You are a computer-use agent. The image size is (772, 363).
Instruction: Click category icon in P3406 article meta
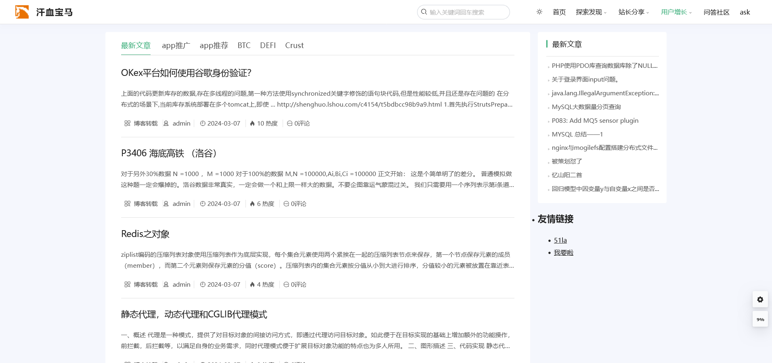[127, 204]
